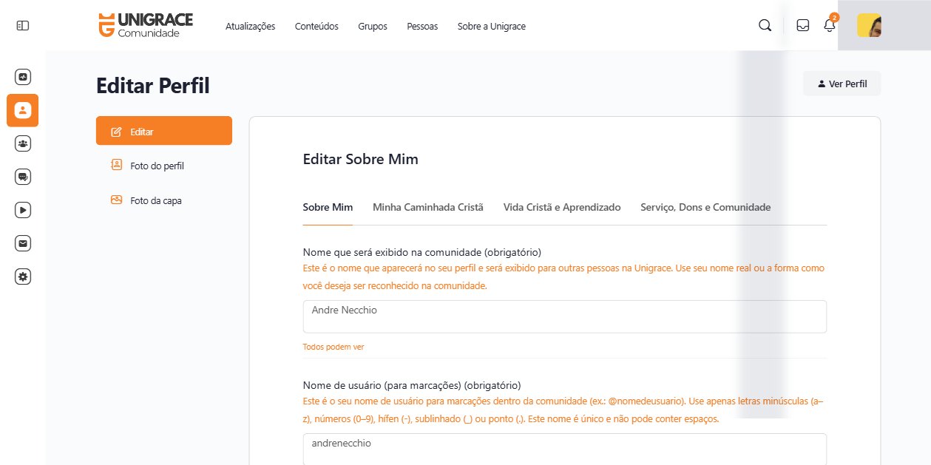The width and height of the screenshot is (931, 465).
Task: Select the Serviço, Dons e Comunidade tab
Action: 705,207
